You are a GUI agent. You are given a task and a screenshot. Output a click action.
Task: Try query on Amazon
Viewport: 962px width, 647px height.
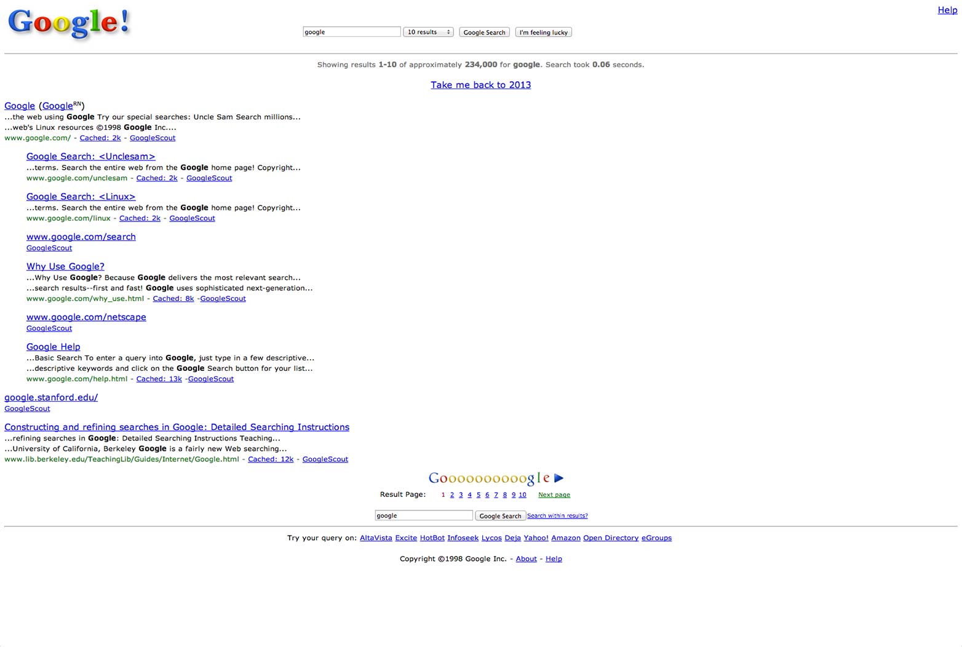point(566,538)
